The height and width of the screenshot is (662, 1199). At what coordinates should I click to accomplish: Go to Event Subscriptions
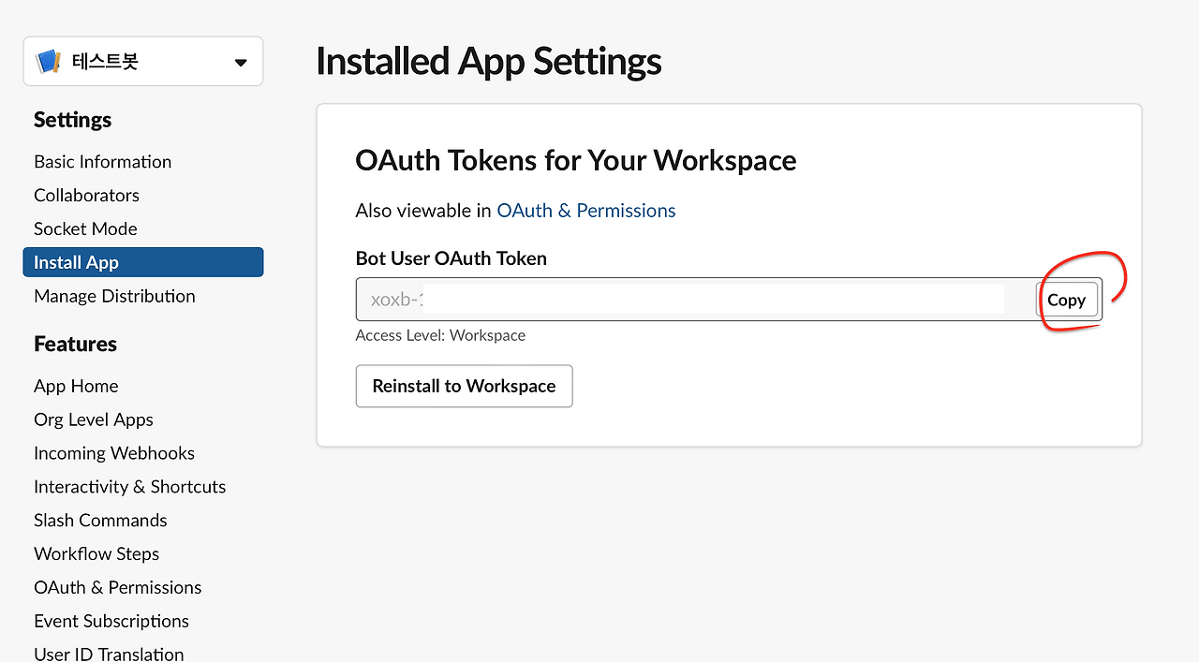[x=111, y=622]
